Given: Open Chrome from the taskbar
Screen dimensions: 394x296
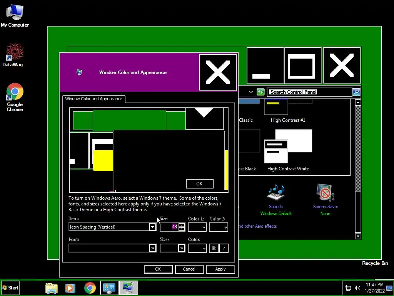Looking at the screenshot, I should [90, 288].
